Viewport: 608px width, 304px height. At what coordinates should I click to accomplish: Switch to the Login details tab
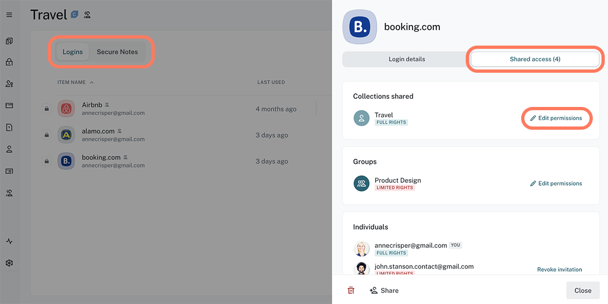407,59
